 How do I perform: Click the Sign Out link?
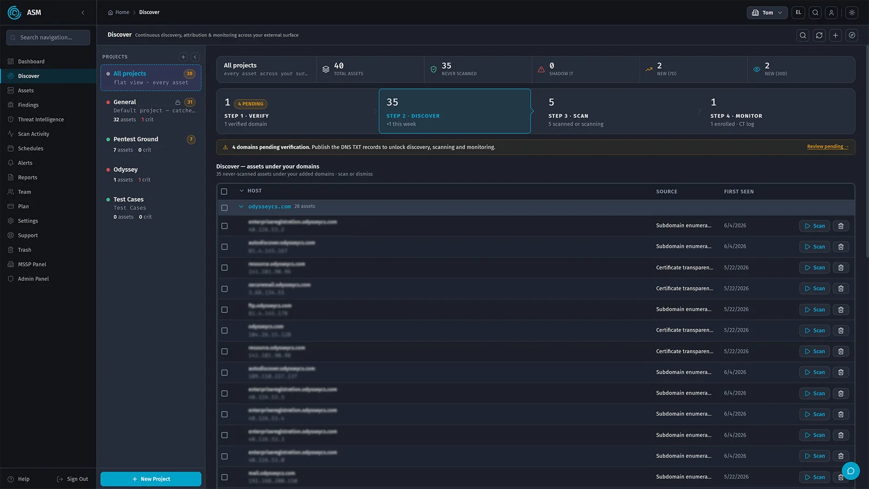[72, 479]
